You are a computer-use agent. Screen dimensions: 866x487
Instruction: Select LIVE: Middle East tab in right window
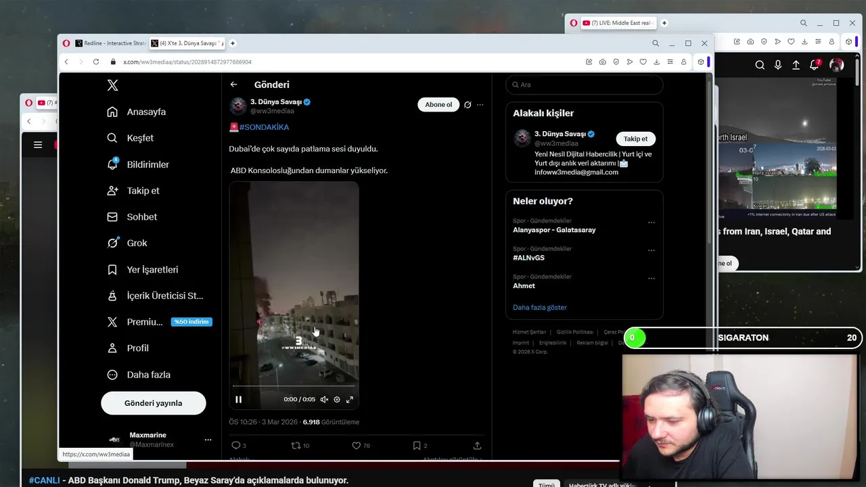point(617,23)
